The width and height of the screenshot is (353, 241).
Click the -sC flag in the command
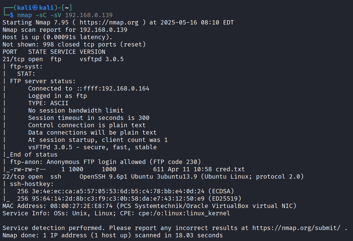[x=41, y=15]
